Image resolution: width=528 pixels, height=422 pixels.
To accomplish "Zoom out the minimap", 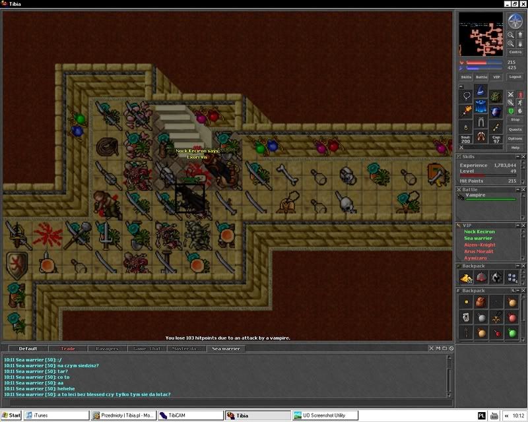I will click(x=511, y=35).
